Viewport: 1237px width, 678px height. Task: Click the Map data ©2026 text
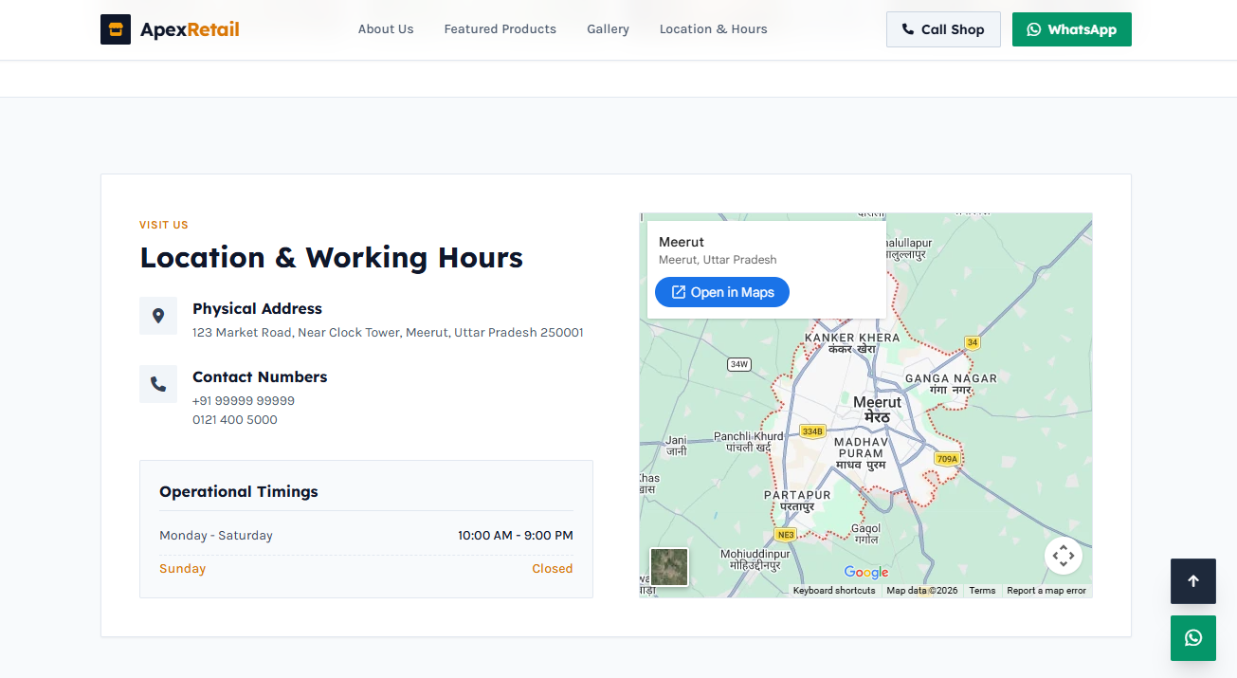coord(922,591)
